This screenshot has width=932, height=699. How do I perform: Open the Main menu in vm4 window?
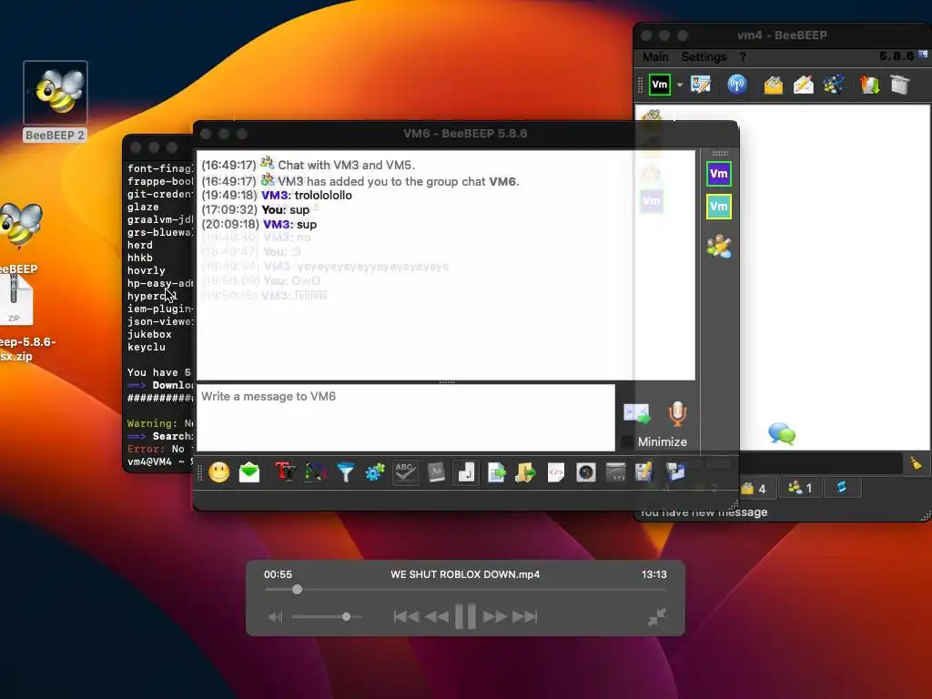tap(655, 57)
